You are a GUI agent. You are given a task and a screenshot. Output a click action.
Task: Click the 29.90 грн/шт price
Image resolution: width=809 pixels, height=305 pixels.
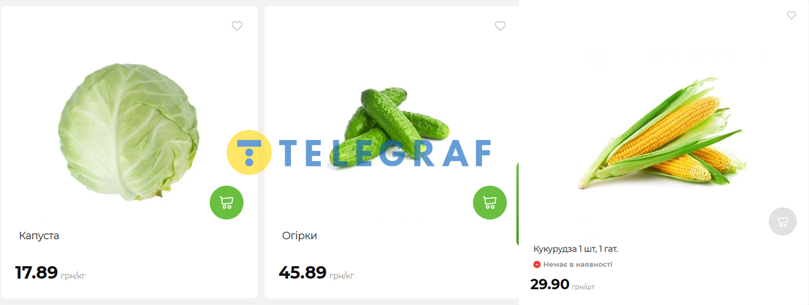562,285
